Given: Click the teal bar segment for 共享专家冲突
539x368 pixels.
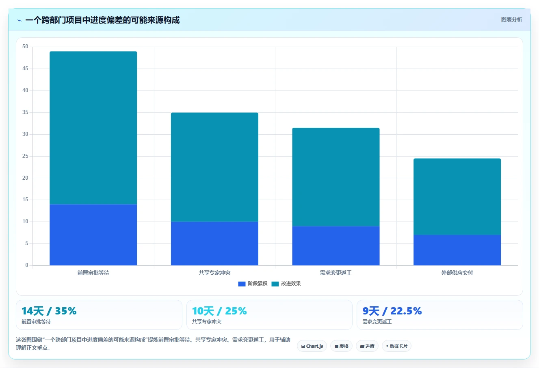Looking at the screenshot, I should pyautogui.click(x=214, y=167).
